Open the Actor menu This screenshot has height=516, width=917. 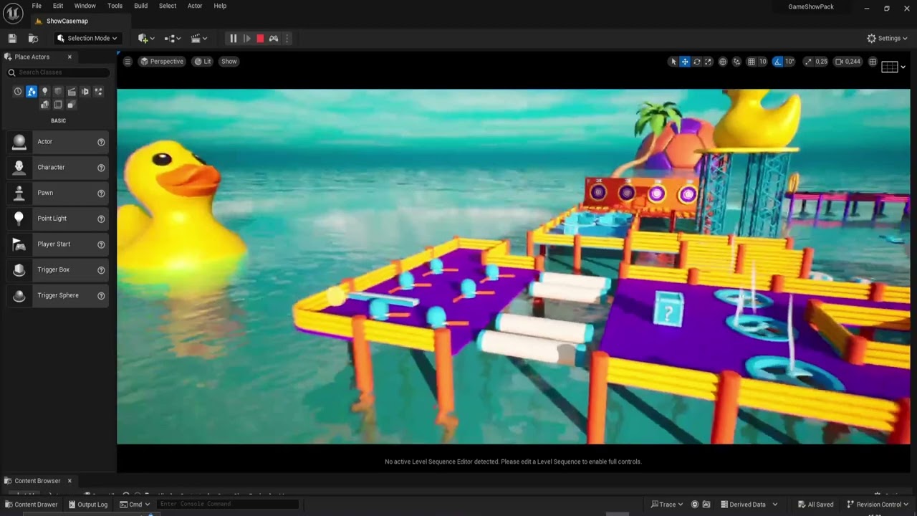pos(195,6)
